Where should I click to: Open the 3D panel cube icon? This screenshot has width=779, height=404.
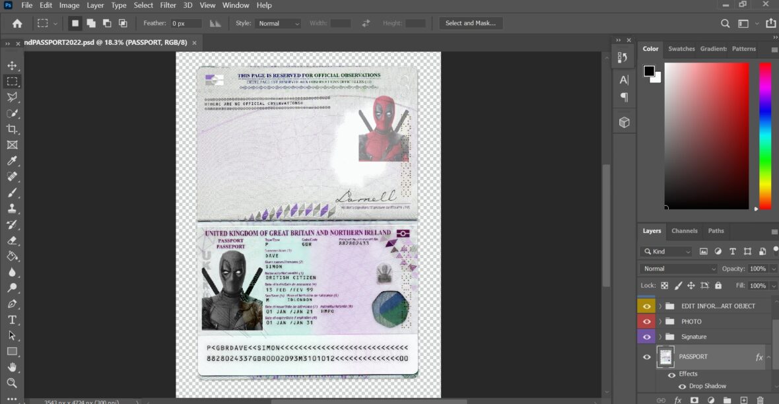[x=624, y=122]
